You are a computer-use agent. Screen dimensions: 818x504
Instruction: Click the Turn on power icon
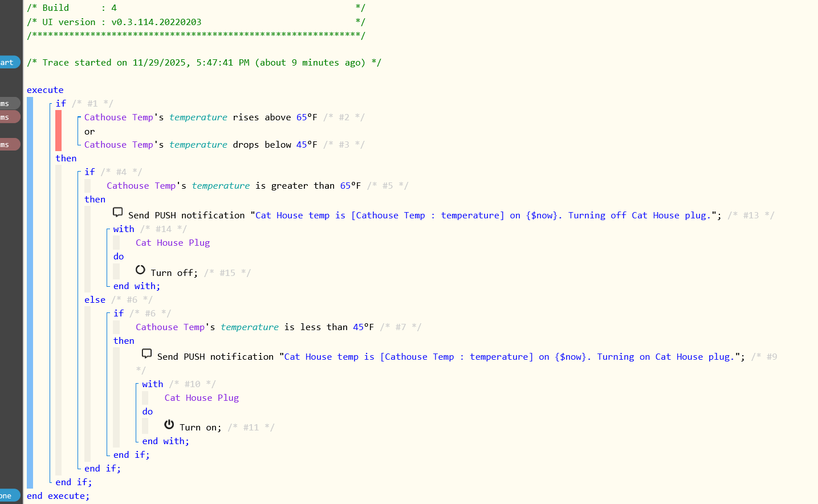point(169,425)
